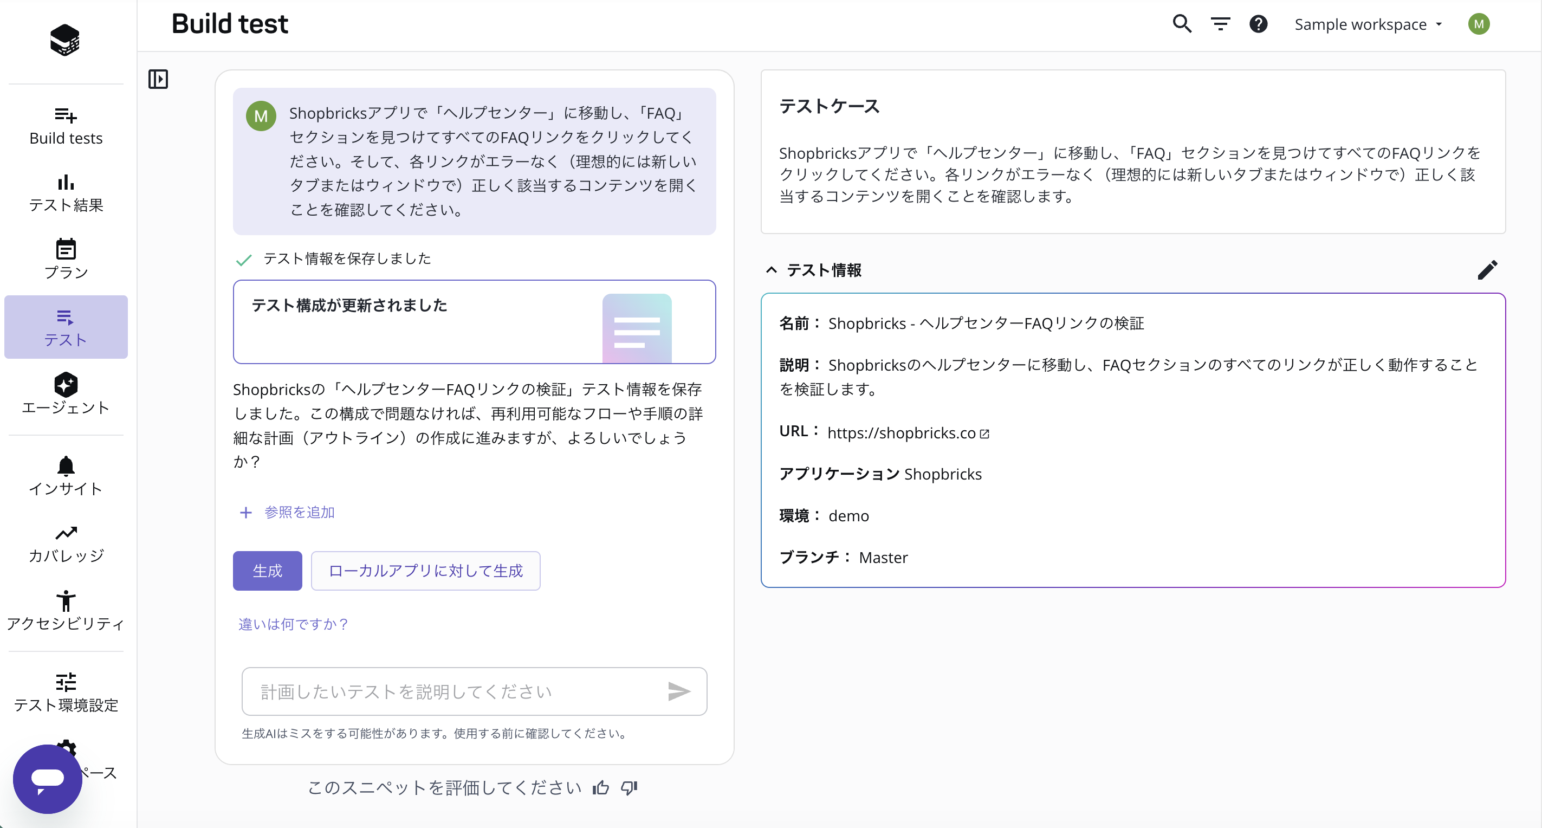Click the document thumbnail in the update card
The height and width of the screenshot is (828, 1542).
[x=637, y=328]
